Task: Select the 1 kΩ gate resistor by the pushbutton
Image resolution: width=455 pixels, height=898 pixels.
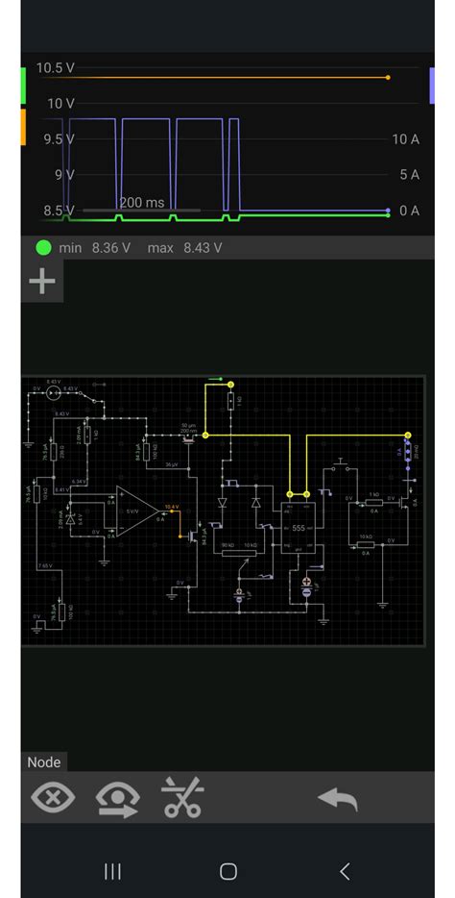Action: click(373, 502)
